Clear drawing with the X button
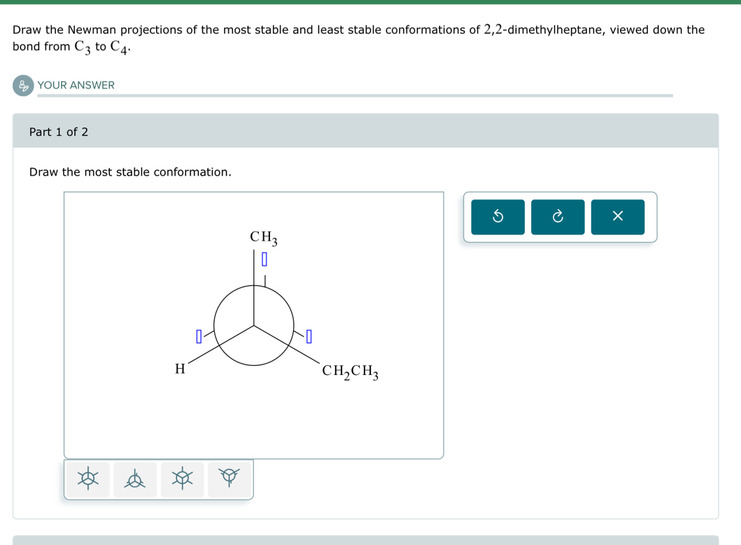This screenshot has height=545, width=741. [618, 217]
